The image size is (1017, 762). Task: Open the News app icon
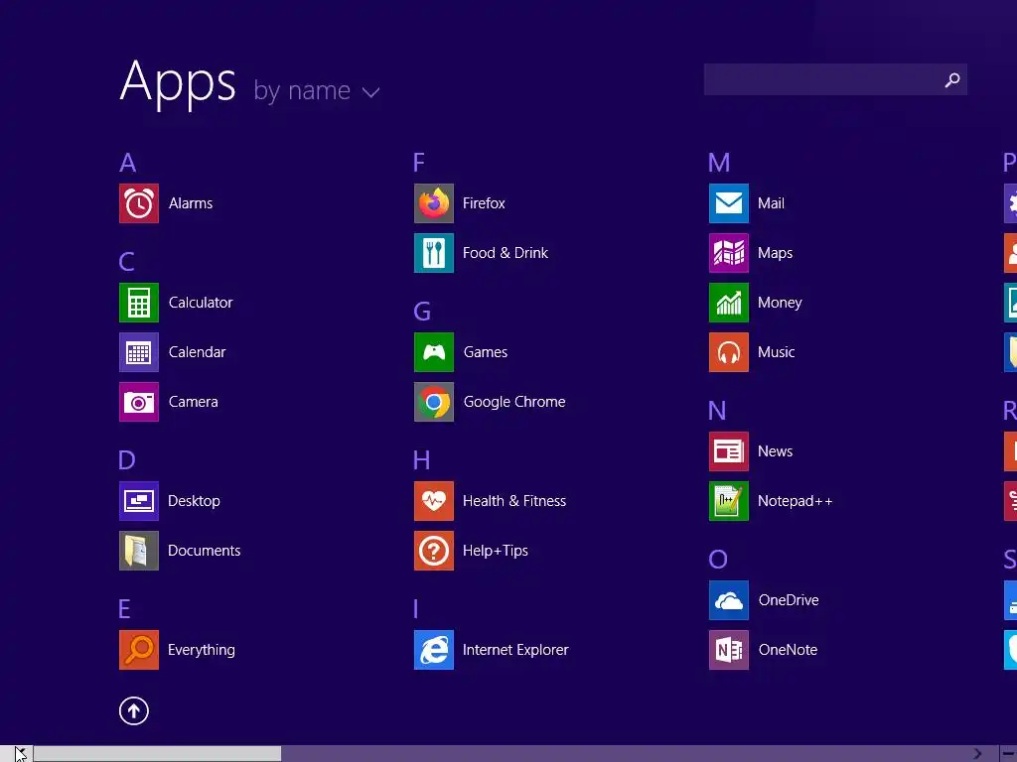click(729, 451)
